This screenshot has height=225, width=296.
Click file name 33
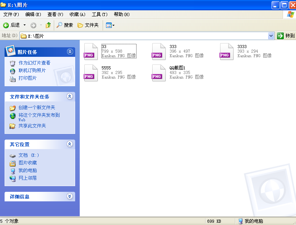coord(104,47)
